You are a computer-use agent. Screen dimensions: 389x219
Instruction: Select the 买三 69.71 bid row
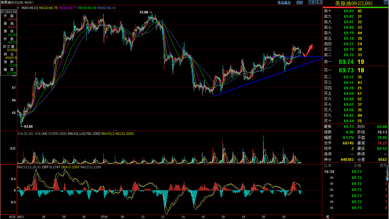pos(356,83)
